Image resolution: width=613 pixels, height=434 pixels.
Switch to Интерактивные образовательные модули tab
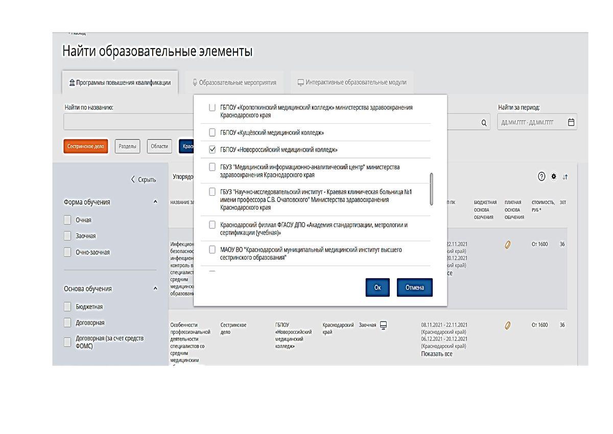click(352, 82)
